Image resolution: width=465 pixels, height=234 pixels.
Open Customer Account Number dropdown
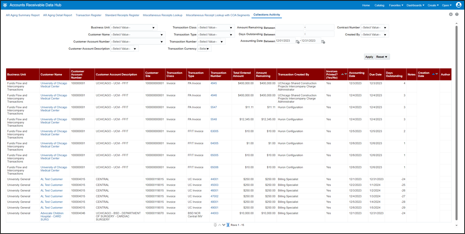coord(138,42)
